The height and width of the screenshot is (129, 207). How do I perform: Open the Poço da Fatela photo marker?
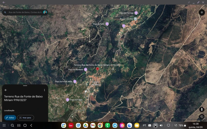coord(68,100)
